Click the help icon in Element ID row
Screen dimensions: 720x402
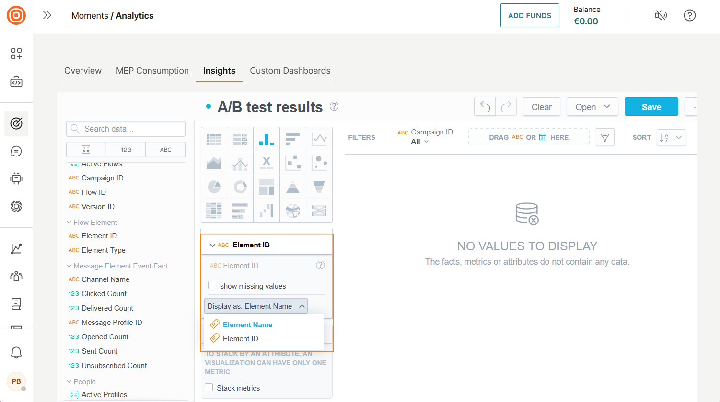pyautogui.click(x=320, y=265)
